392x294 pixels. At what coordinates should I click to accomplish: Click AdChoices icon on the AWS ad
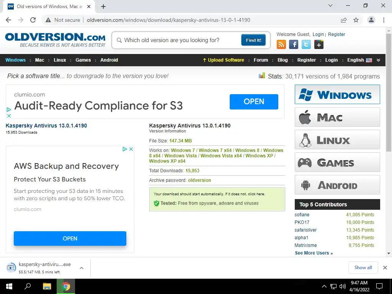125,149
